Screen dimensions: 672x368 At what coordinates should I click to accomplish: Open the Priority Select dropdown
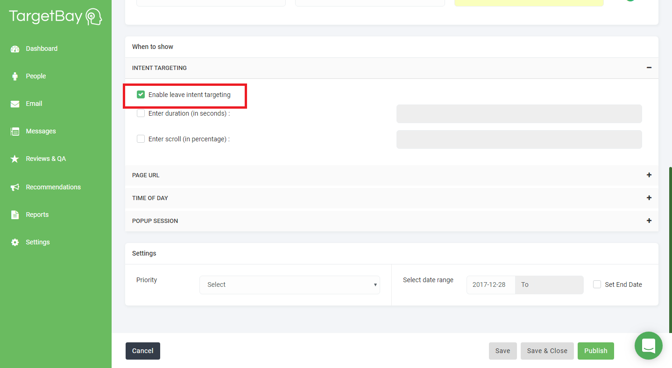tap(290, 285)
